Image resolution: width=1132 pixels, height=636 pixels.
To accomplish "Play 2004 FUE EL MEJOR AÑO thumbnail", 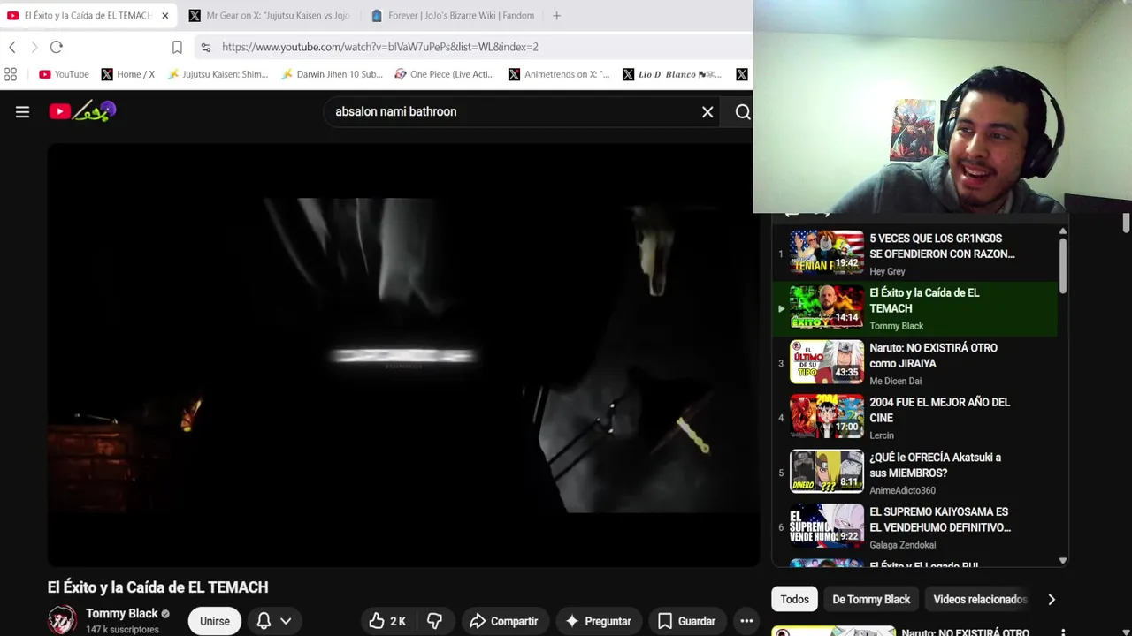I will pyautogui.click(x=826, y=417).
